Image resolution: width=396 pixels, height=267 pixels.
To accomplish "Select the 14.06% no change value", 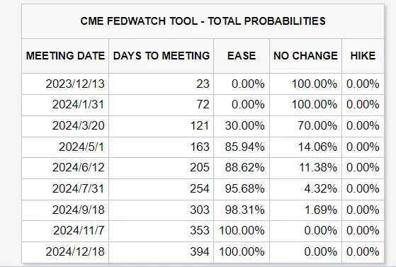I will 317,147.
